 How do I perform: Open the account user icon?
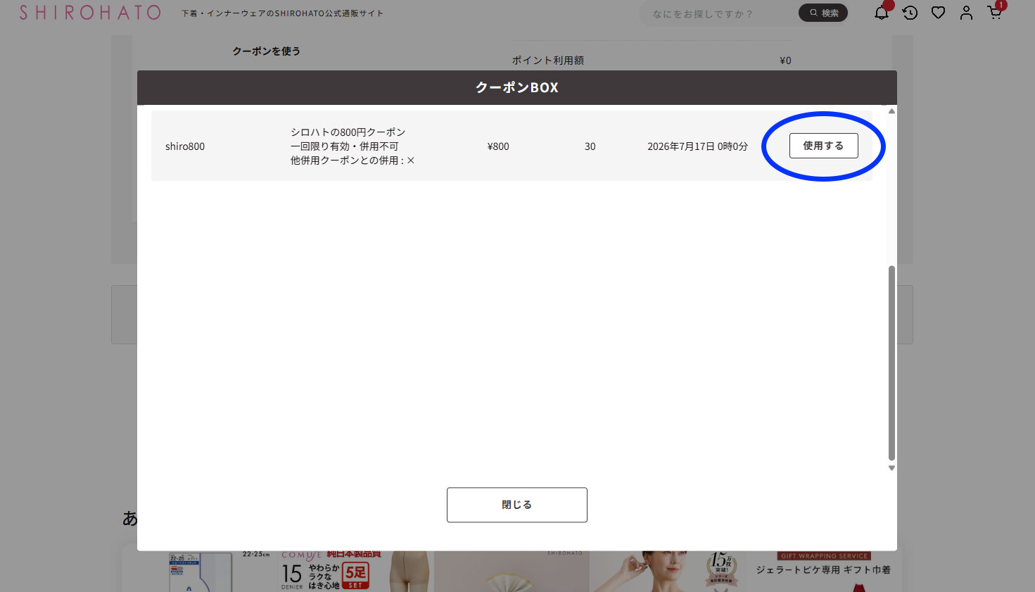[966, 13]
